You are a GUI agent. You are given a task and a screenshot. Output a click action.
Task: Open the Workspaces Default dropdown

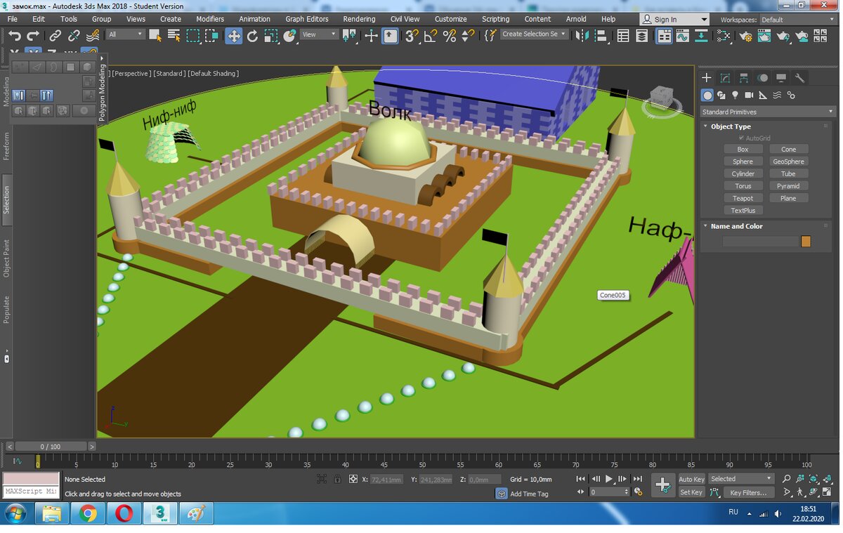tap(798, 20)
